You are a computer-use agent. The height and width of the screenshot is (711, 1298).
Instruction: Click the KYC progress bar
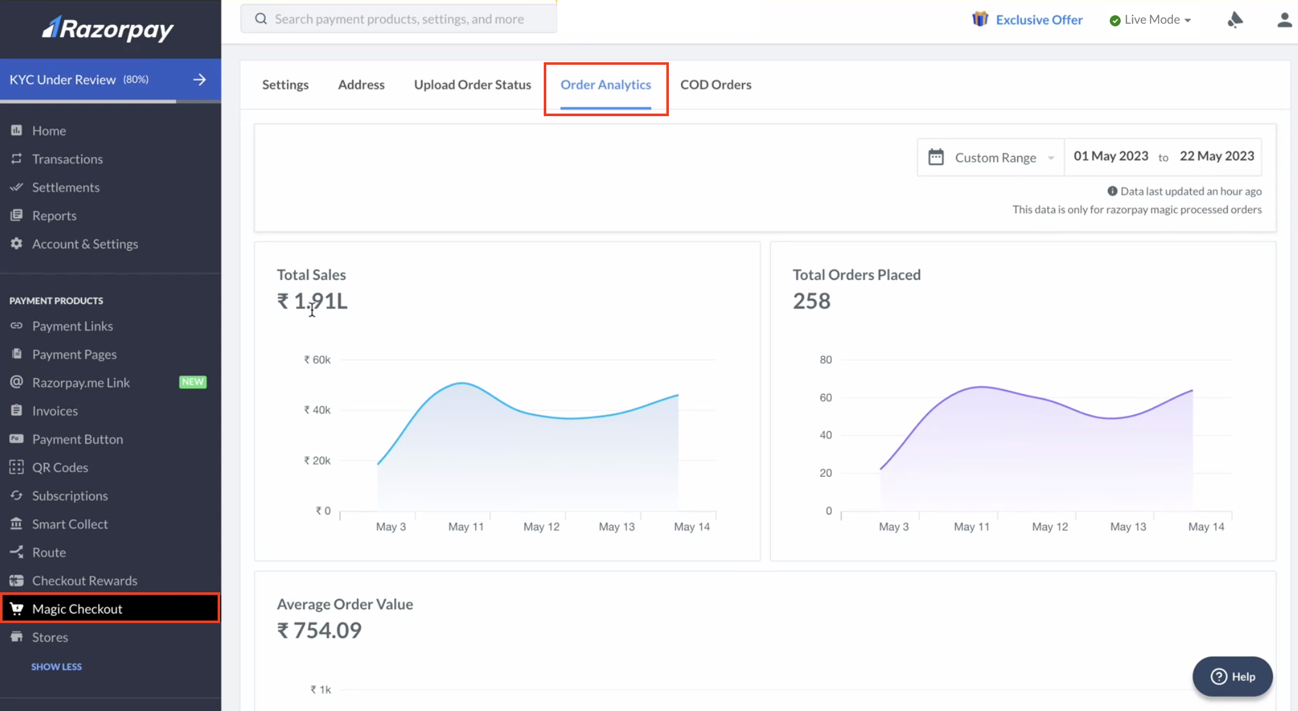[x=110, y=101]
